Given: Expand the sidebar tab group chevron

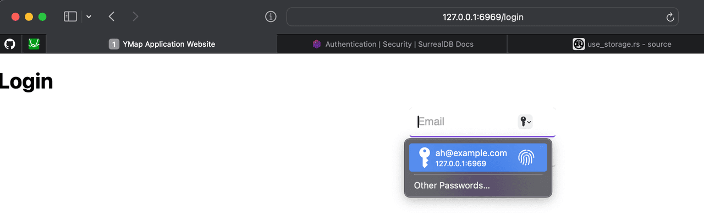Looking at the screenshot, I should pyautogui.click(x=89, y=17).
